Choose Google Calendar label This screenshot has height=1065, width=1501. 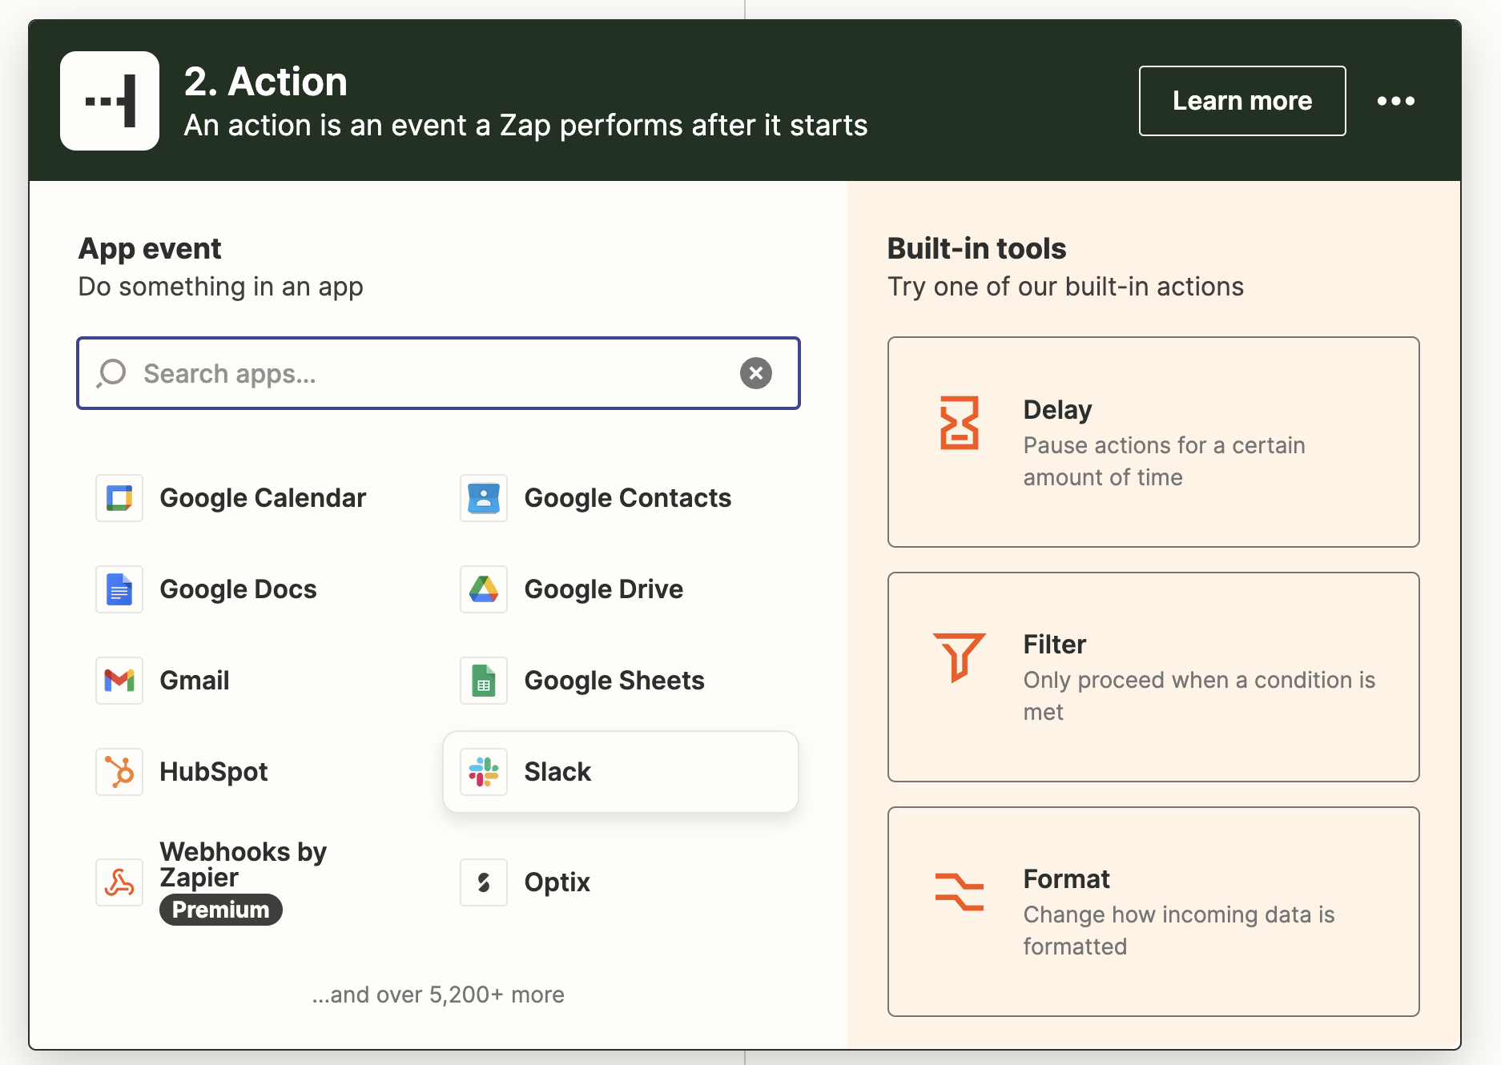click(263, 498)
